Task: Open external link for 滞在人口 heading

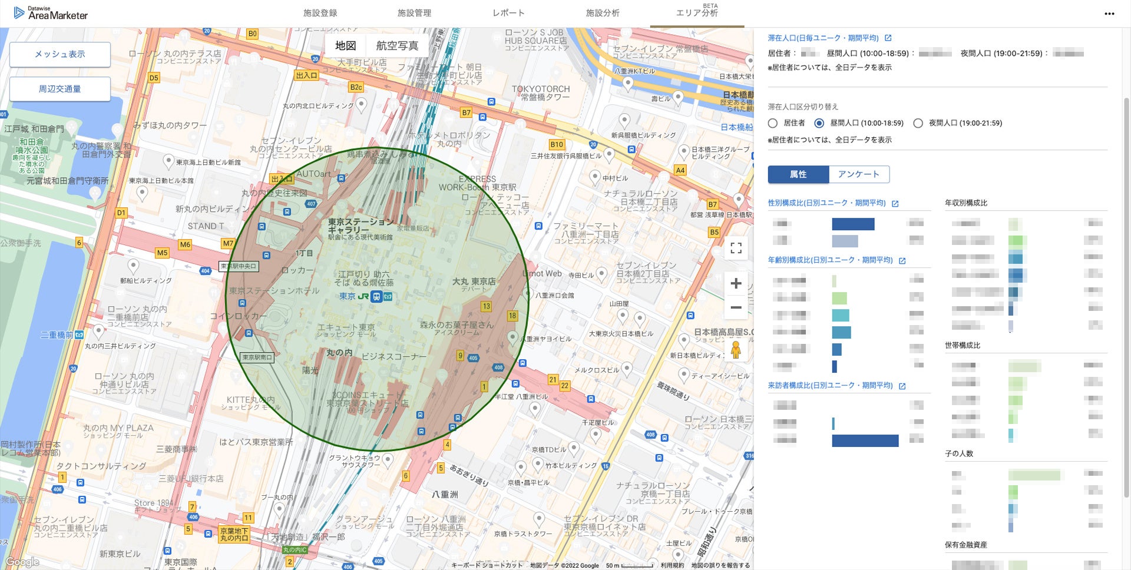Action: (x=888, y=38)
